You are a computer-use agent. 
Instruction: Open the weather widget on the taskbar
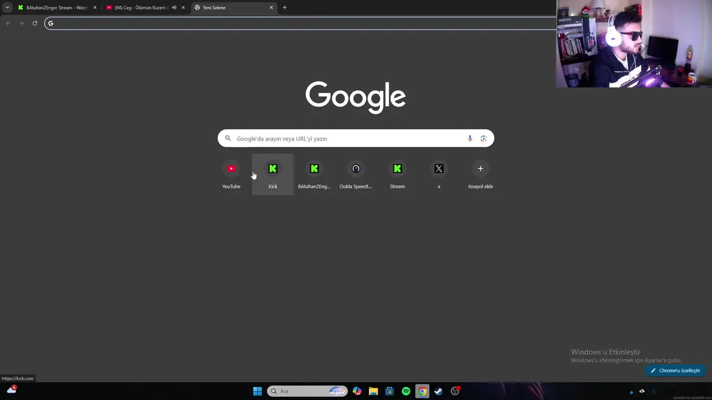(x=12, y=390)
